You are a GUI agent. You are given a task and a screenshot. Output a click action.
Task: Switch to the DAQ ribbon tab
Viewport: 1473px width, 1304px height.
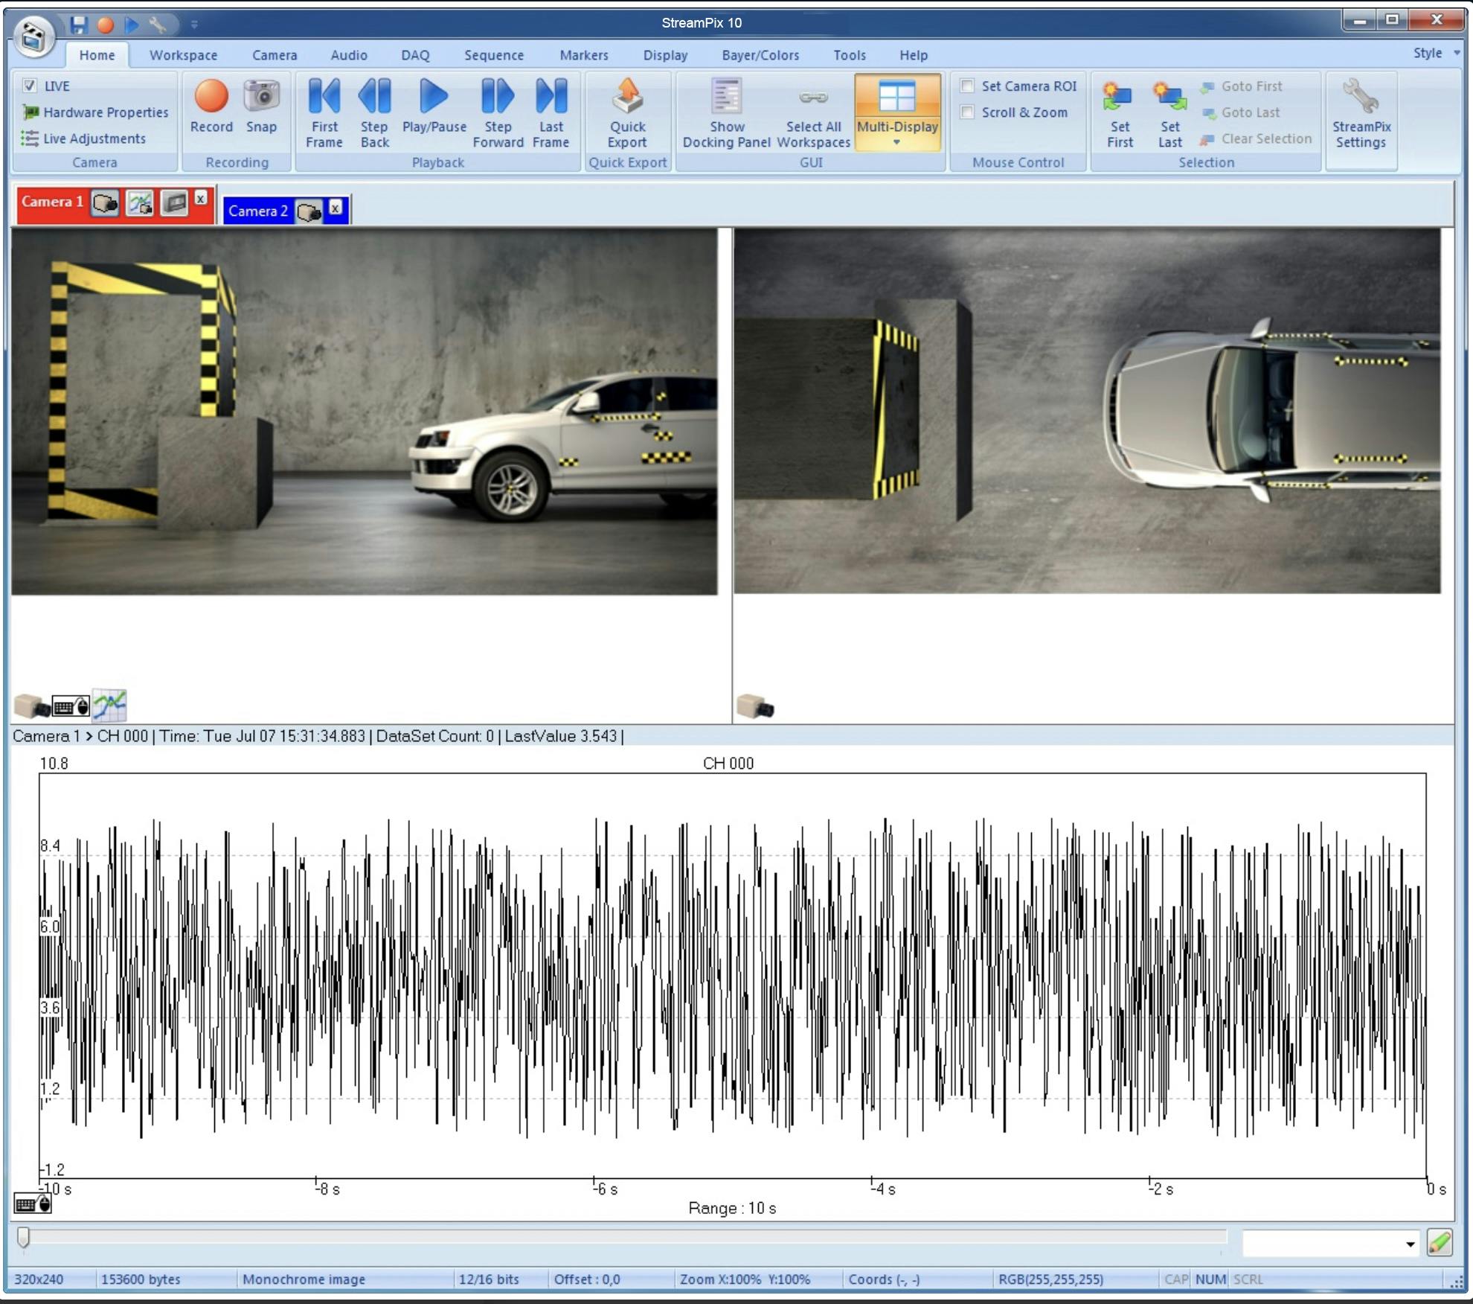415,55
